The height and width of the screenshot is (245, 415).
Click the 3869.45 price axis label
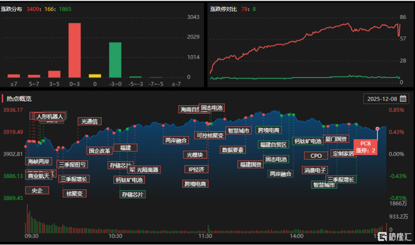pyautogui.click(x=13, y=198)
